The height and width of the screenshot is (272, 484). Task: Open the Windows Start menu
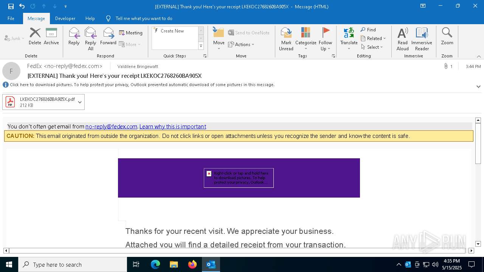9,264
